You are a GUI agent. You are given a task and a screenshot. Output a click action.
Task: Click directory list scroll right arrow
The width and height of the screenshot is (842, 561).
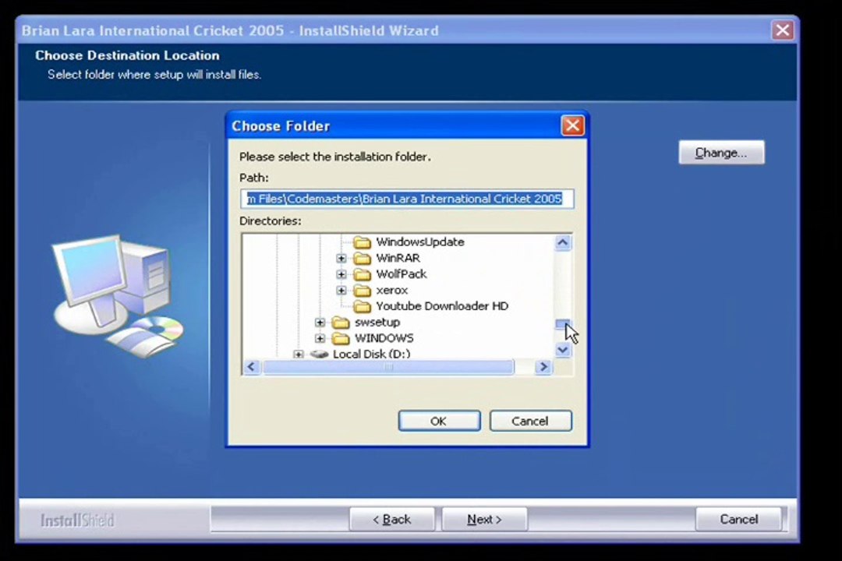pos(543,367)
